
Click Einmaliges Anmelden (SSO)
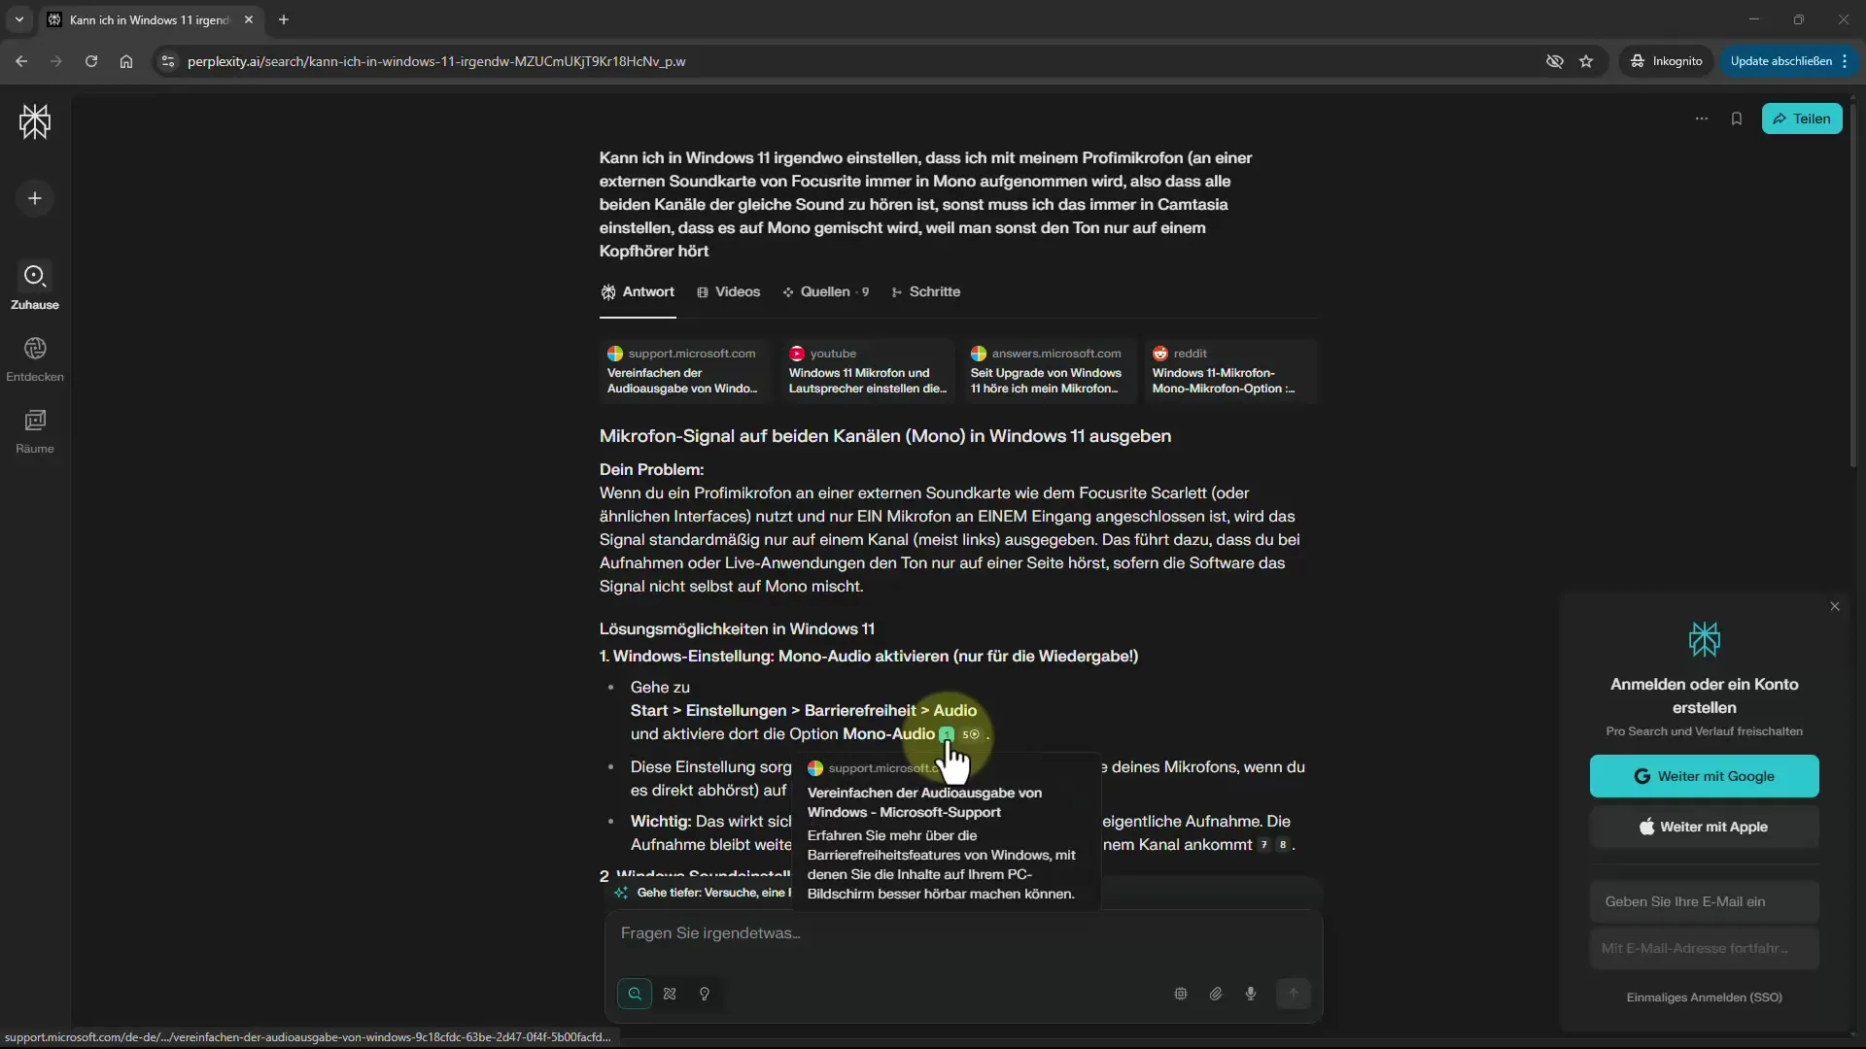[1705, 998]
